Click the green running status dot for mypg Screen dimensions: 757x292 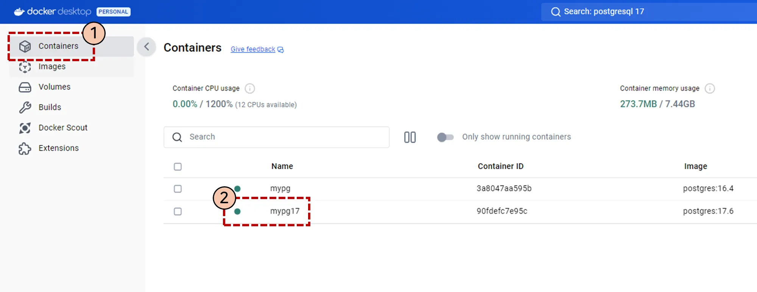[x=237, y=189]
